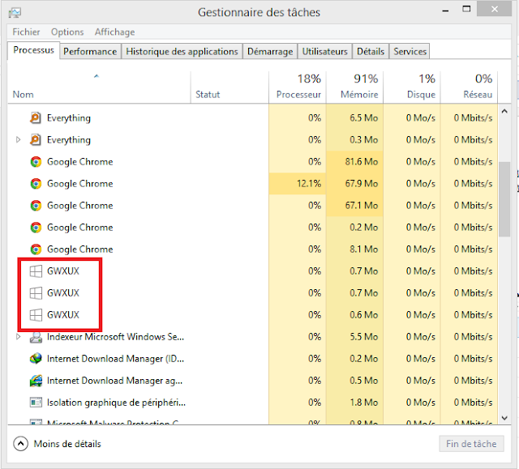Screen dimensions: 519x469
Task: Open the Options menu
Action: click(x=67, y=32)
